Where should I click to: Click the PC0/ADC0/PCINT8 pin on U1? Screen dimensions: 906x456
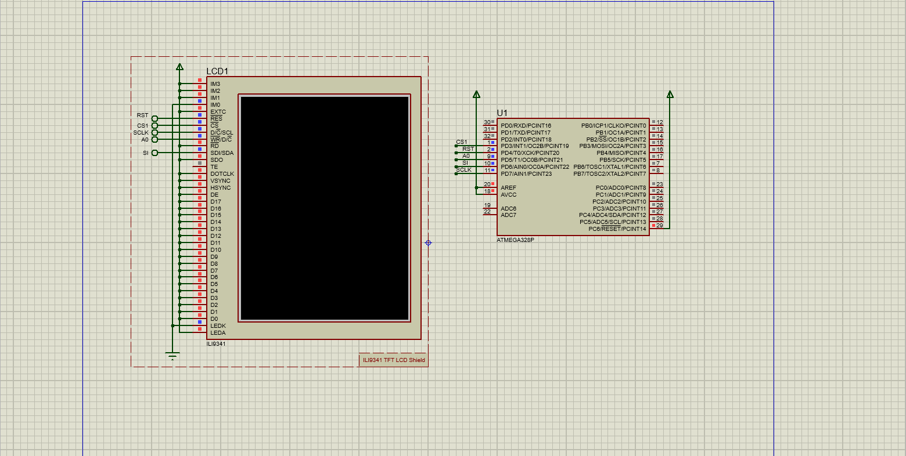point(620,188)
